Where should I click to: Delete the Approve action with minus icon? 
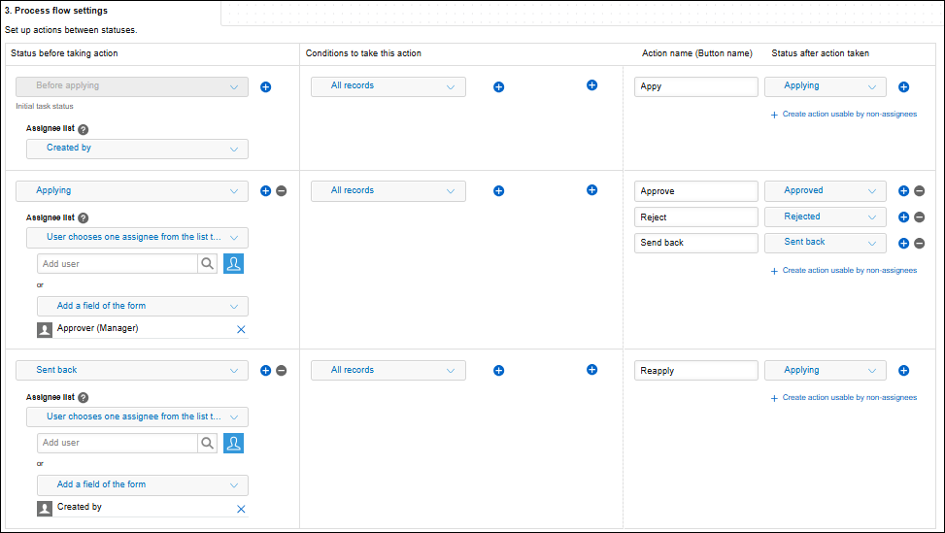919,191
